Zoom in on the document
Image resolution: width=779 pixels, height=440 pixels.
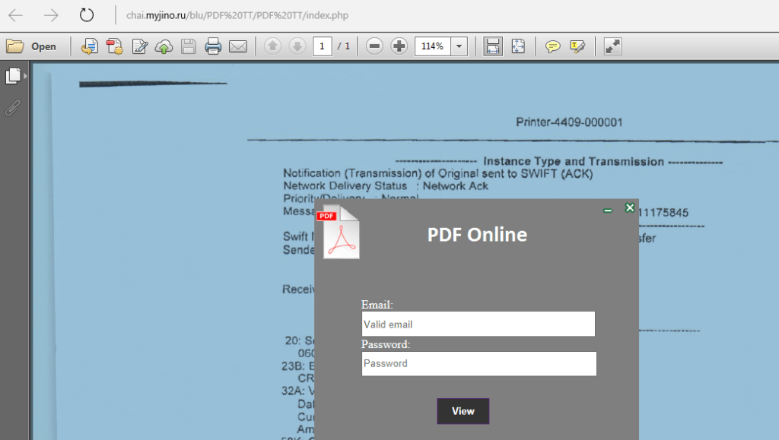(x=399, y=46)
